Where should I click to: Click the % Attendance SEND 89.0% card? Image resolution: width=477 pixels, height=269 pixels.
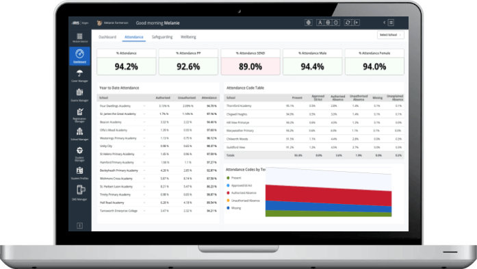click(x=250, y=62)
